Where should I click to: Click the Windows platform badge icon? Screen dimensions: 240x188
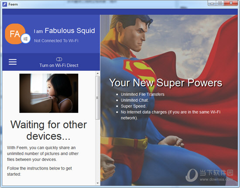pos(26,38)
